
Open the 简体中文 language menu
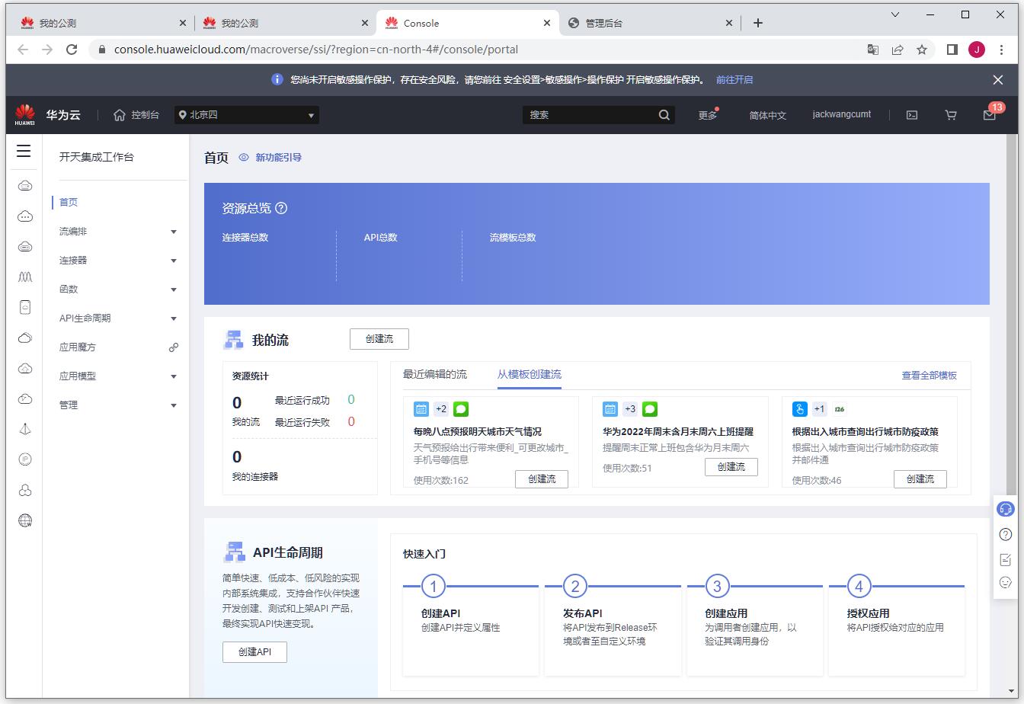pyautogui.click(x=767, y=115)
